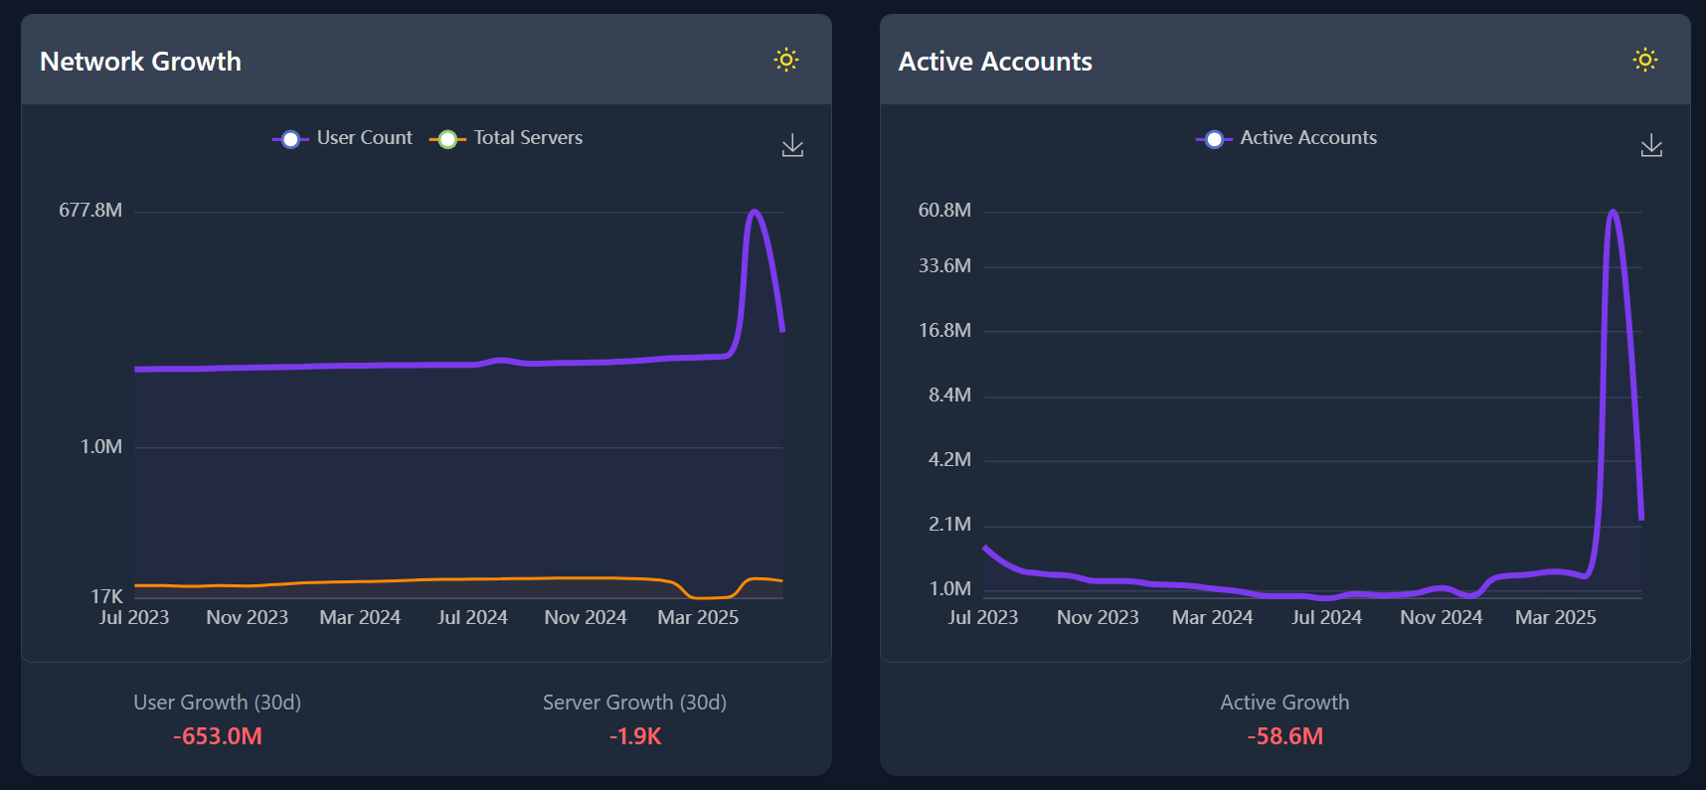Screen dimensions: 1706x790
Task: Click the Server Growth value -1.9K
Action: pos(635,736)
